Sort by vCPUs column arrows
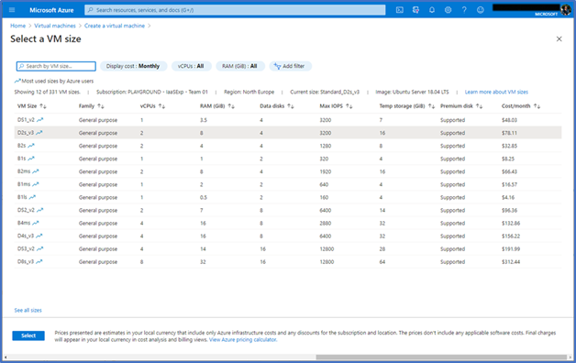The width and height of the screenshot is (576, 363). (161, 106)
